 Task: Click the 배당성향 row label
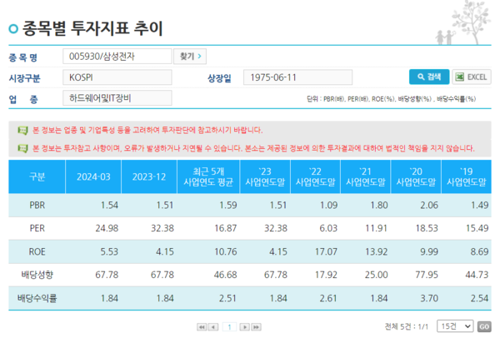(37, 275)
